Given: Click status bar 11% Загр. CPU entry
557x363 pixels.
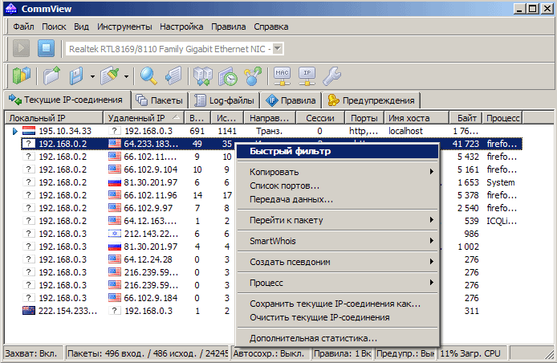Looking at the screenshot, I should point(473,353).
